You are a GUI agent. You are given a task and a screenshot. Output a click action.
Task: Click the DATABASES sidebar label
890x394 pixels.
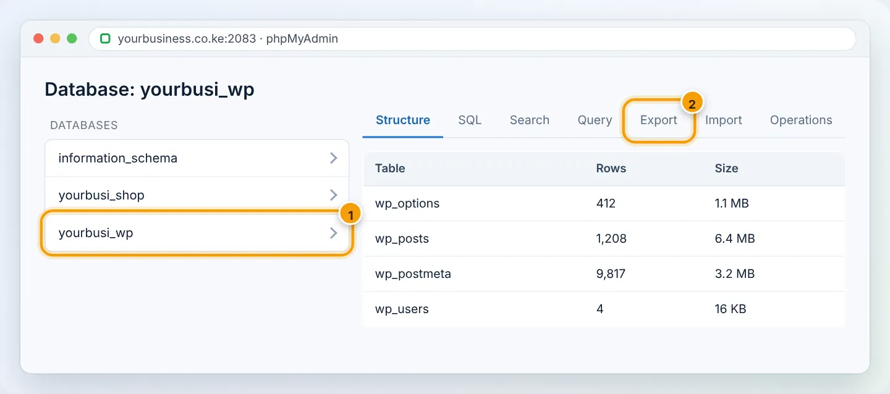(84, 125)
